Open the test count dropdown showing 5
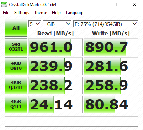 (35, 24)
